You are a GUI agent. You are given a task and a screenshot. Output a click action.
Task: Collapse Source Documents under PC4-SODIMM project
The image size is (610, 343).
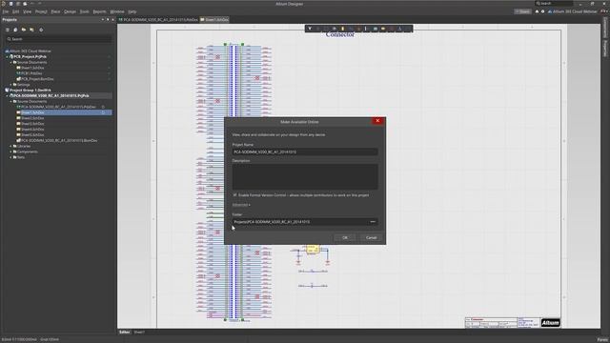10,101
